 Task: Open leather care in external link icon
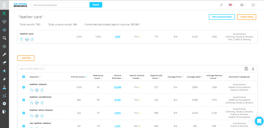click(32, 39)
